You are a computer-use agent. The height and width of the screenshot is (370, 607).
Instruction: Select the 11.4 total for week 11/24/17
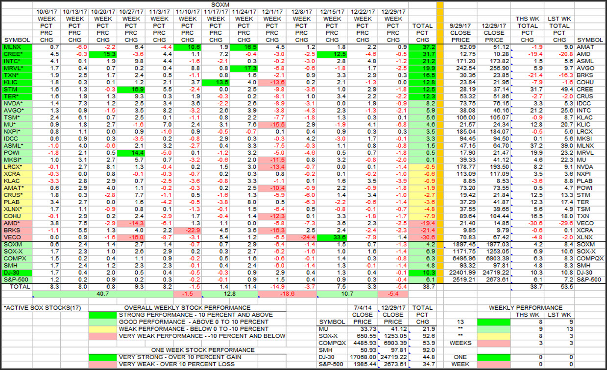pos(243,286)
